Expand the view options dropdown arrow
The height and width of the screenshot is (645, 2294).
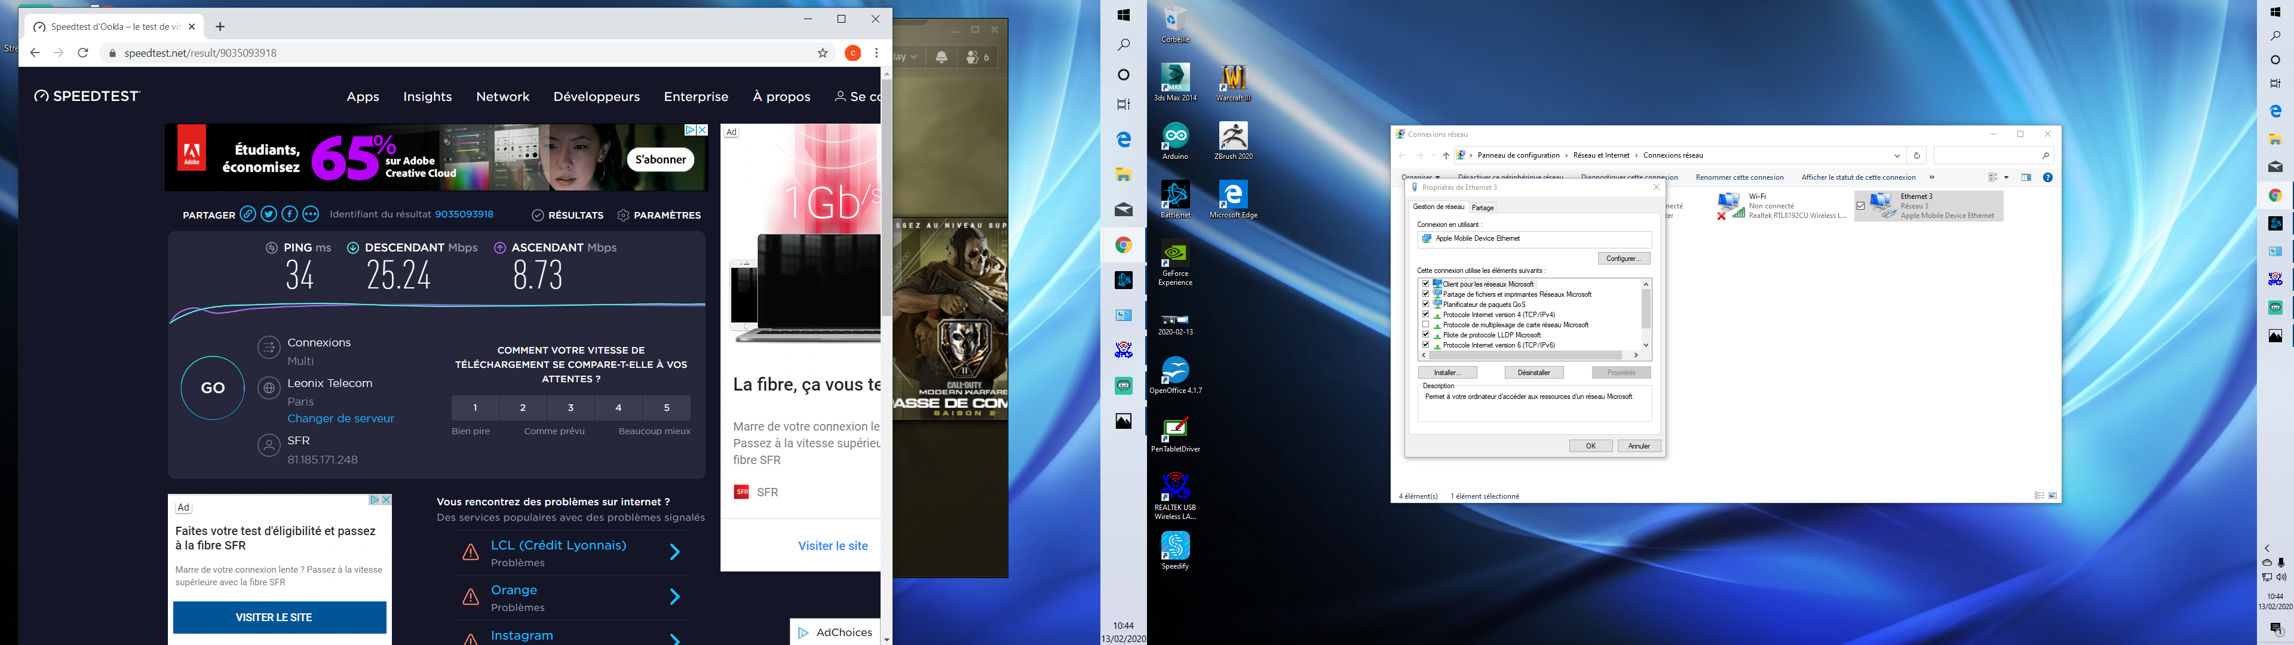click(x=2007, y=177)
